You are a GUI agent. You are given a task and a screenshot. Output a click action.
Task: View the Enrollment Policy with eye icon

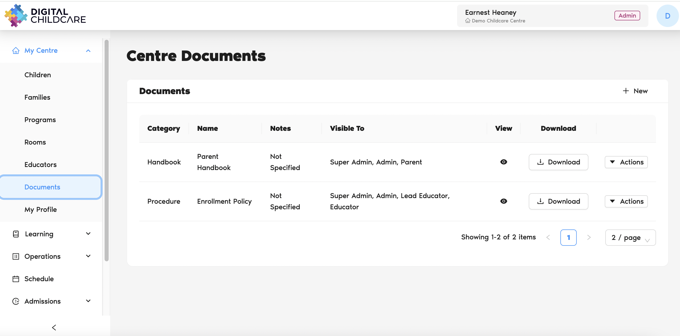(503, 201)
